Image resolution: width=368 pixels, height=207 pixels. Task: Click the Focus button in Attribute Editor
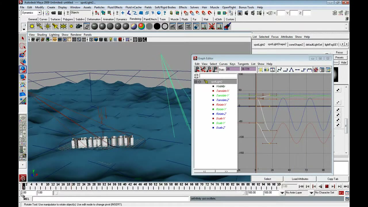[339, 53]
